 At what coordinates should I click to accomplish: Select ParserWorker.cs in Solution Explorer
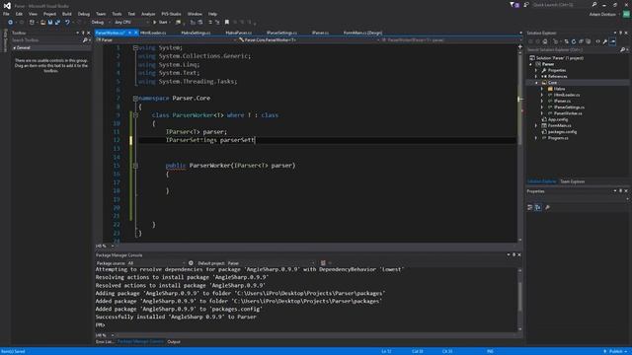click(568, 113)
